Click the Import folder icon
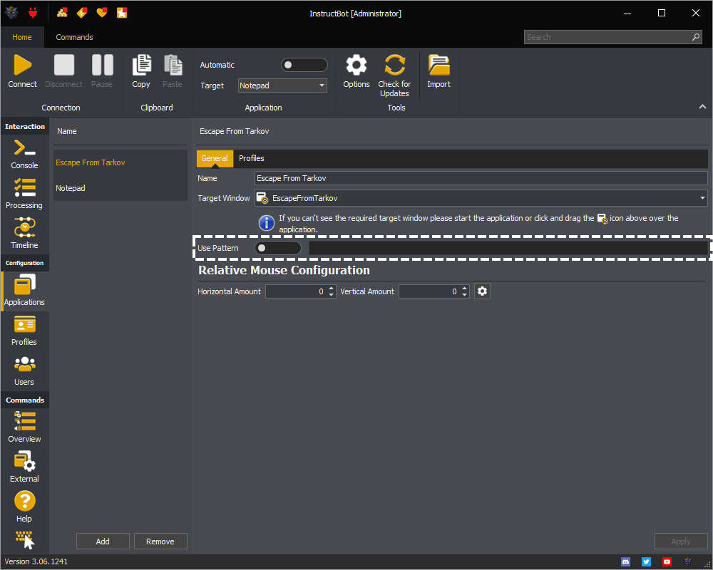Image resolution: width=713 pixels, height=570 pixels. pyautogui.click(x=438, y=65)
